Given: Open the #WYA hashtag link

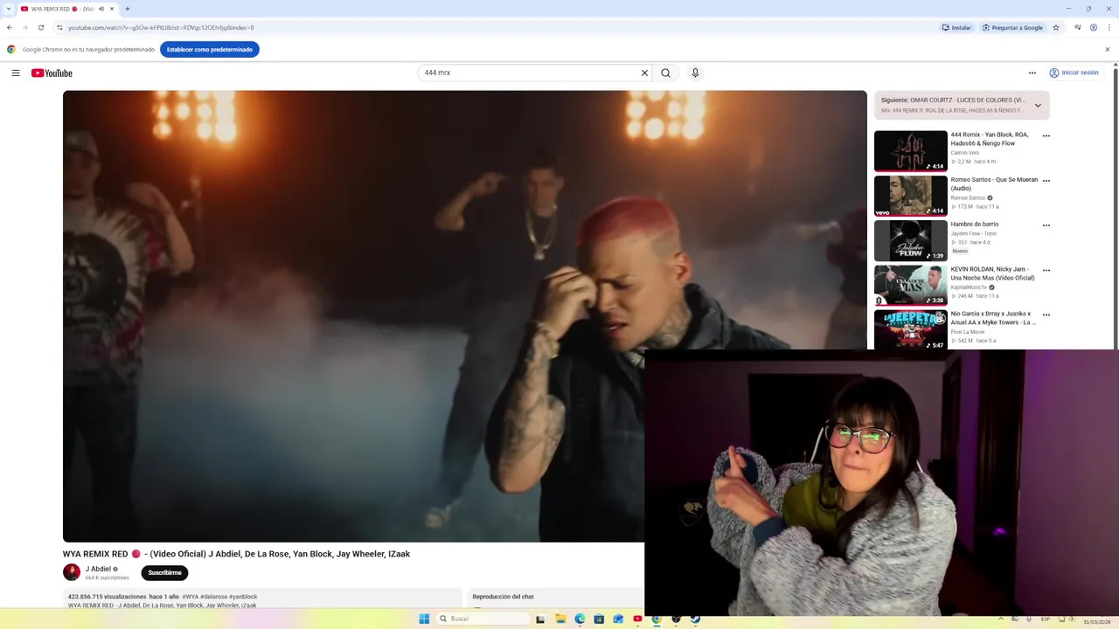Looking at the screenshot, I should point(190,597).
